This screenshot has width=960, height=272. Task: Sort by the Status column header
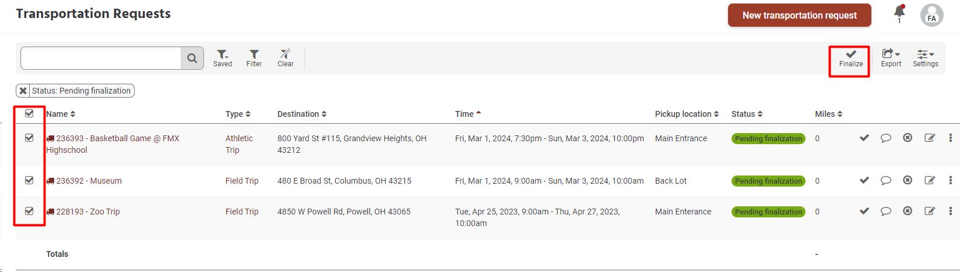pyautogui.click(x=747, y=114)
